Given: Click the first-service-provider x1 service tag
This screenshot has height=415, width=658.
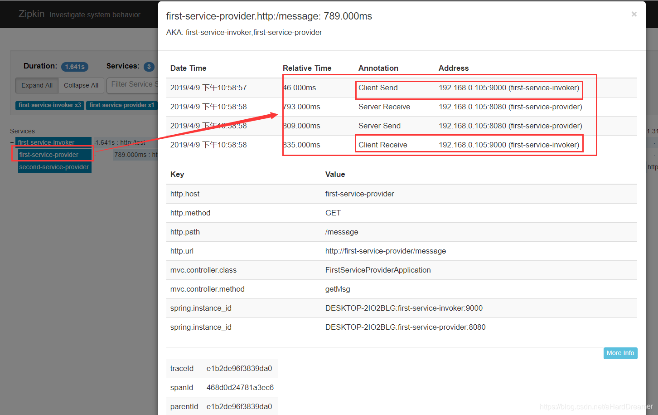Looking at the screenshot, I should (x=121, y=105).
